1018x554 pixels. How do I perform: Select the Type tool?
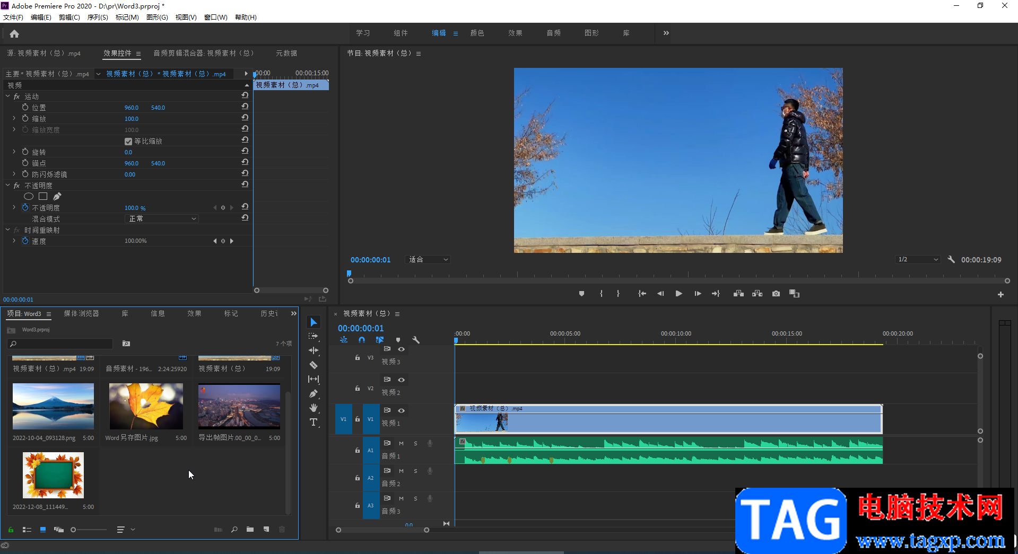314,422
